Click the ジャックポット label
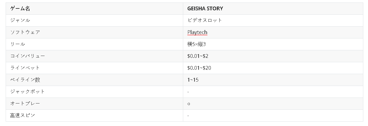Viewport: 368px width, 126px height. 28,92
